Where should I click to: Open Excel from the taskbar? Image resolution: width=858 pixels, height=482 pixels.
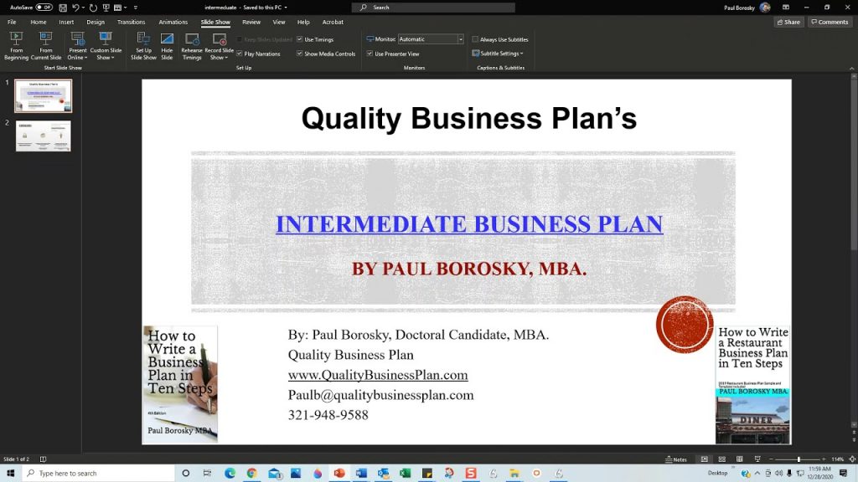tap(405, 474)
